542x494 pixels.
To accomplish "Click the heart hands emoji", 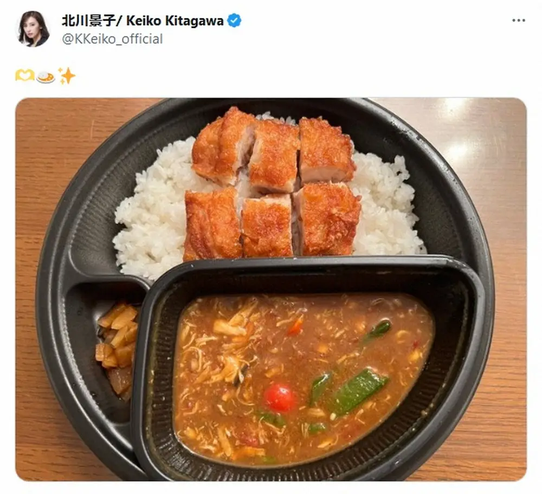I will click(x=24, y=75).
